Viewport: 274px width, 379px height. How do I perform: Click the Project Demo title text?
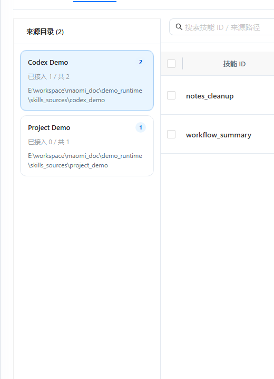tap(49, 127)
